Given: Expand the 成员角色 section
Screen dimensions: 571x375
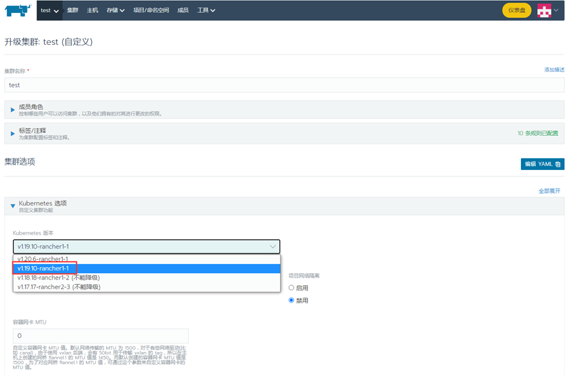Looking at the screenshot, I should coord(284,110).
